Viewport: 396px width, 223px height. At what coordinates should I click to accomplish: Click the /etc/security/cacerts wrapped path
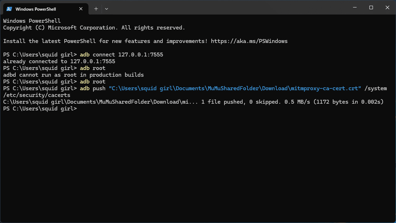(37, 95)
